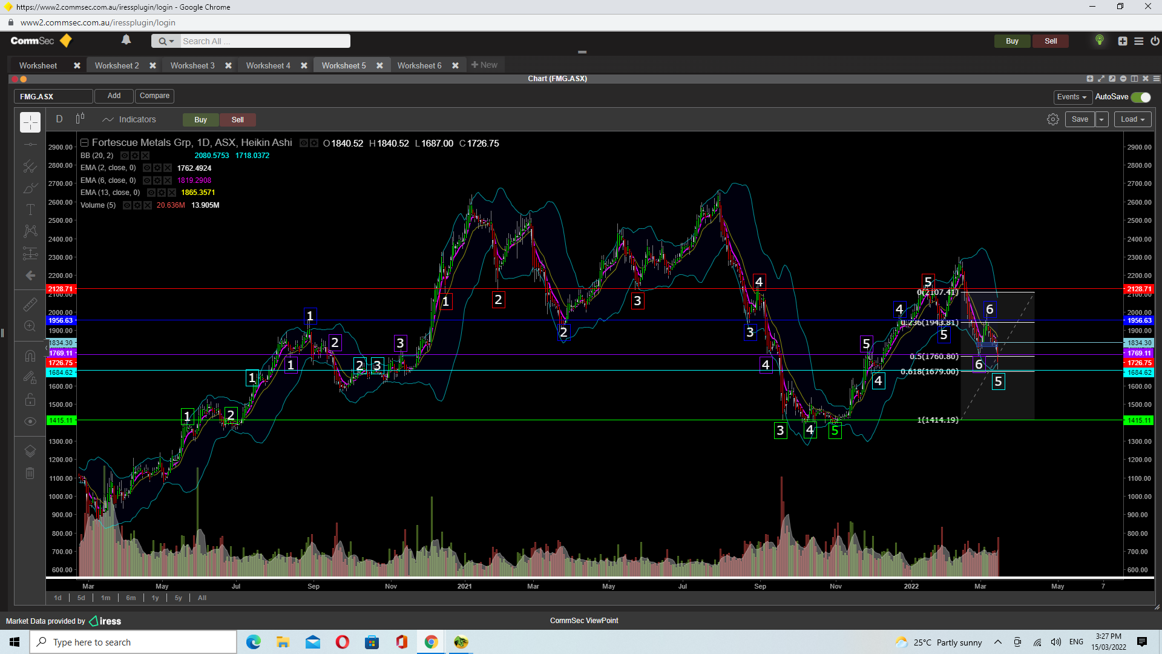Select the zoom-in magnifier tool
The width and height of the screenshot is (1162, 654).
click(x=30, y=326)
